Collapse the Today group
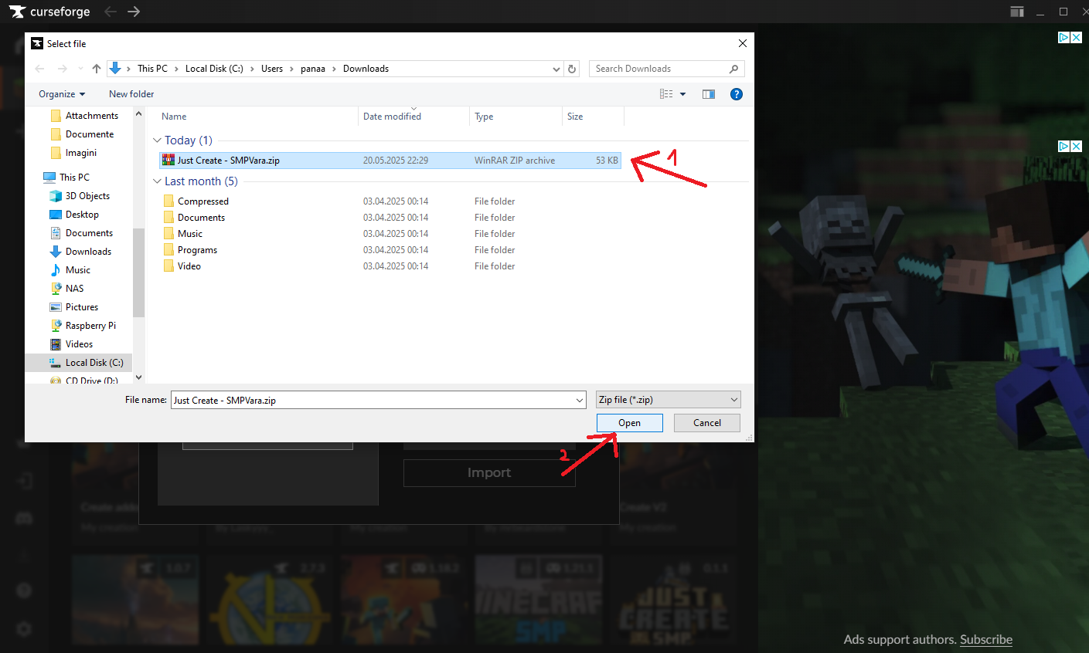The height and width of the screenshot is (653, 1089). click(x=157, y=140)
